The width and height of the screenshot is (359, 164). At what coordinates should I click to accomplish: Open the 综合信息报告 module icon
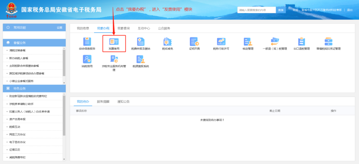(x=87, y=41)
